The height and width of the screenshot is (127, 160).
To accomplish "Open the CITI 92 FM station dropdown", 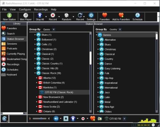I will pyautogui.click(x=124, y=119).
